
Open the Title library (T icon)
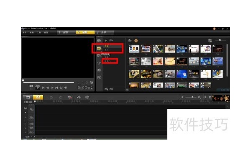99,63
